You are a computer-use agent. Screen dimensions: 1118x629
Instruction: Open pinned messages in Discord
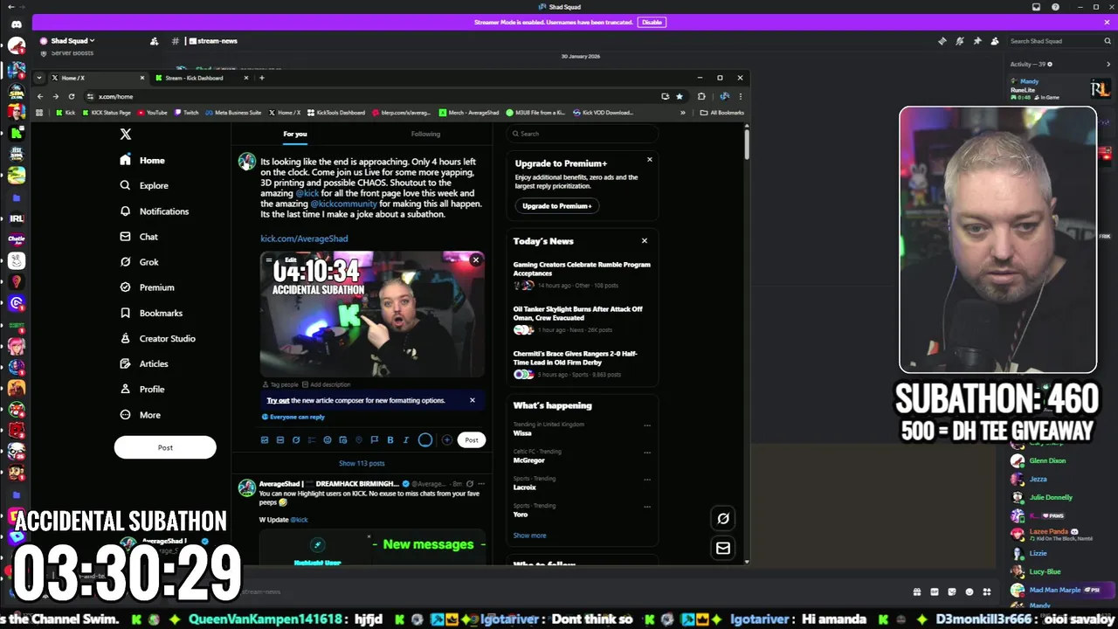point(977,41)
